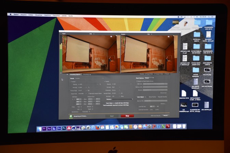Open the video Format dropdown
230x153 pixels.
pos(82,87)
